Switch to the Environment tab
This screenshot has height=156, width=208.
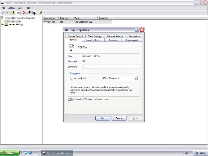pyautogui.click(x=132, y=40)
